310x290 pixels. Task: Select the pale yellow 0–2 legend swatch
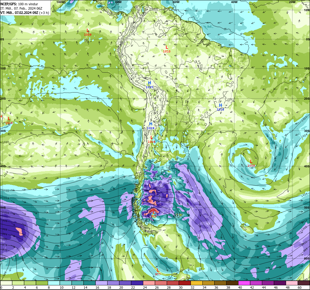pos(6,283)
